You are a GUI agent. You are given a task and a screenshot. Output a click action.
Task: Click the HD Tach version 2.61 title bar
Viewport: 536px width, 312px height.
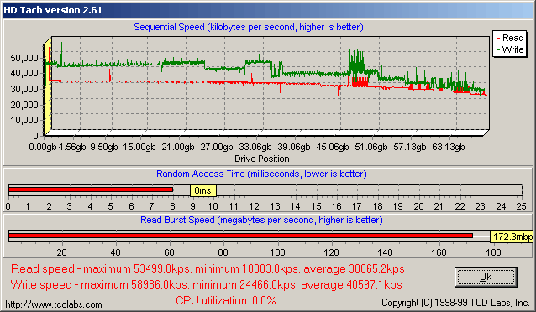[x=268, y=10]
